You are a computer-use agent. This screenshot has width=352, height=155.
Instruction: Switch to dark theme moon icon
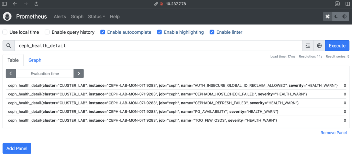(336, 16)
